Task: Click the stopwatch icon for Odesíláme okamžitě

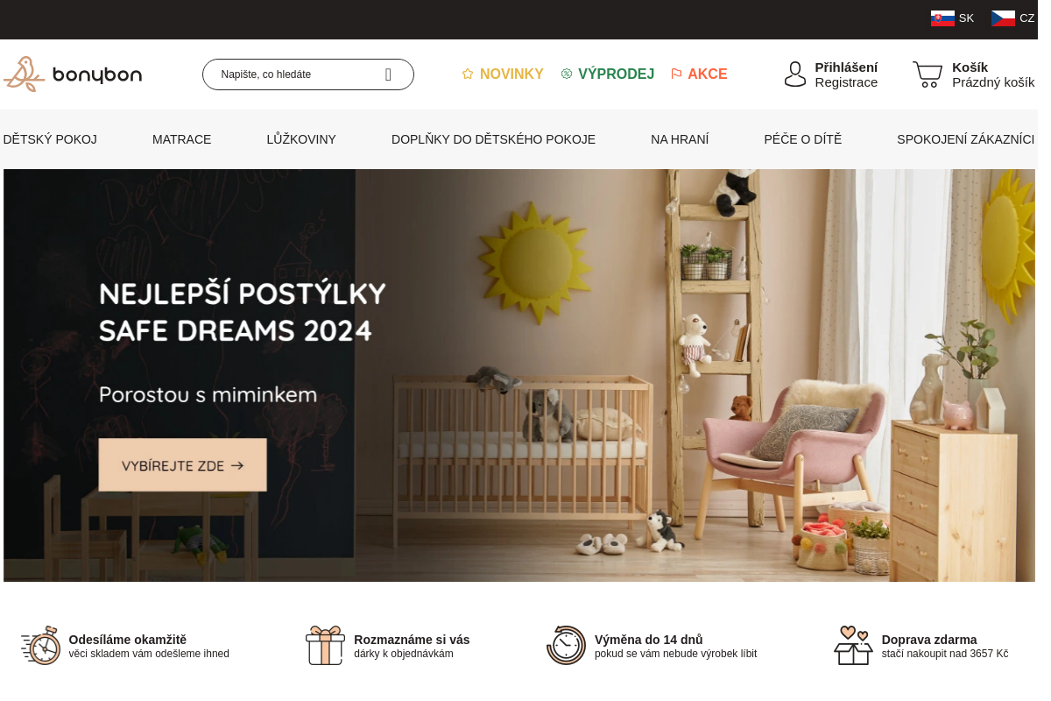Action: coord(41,646)
